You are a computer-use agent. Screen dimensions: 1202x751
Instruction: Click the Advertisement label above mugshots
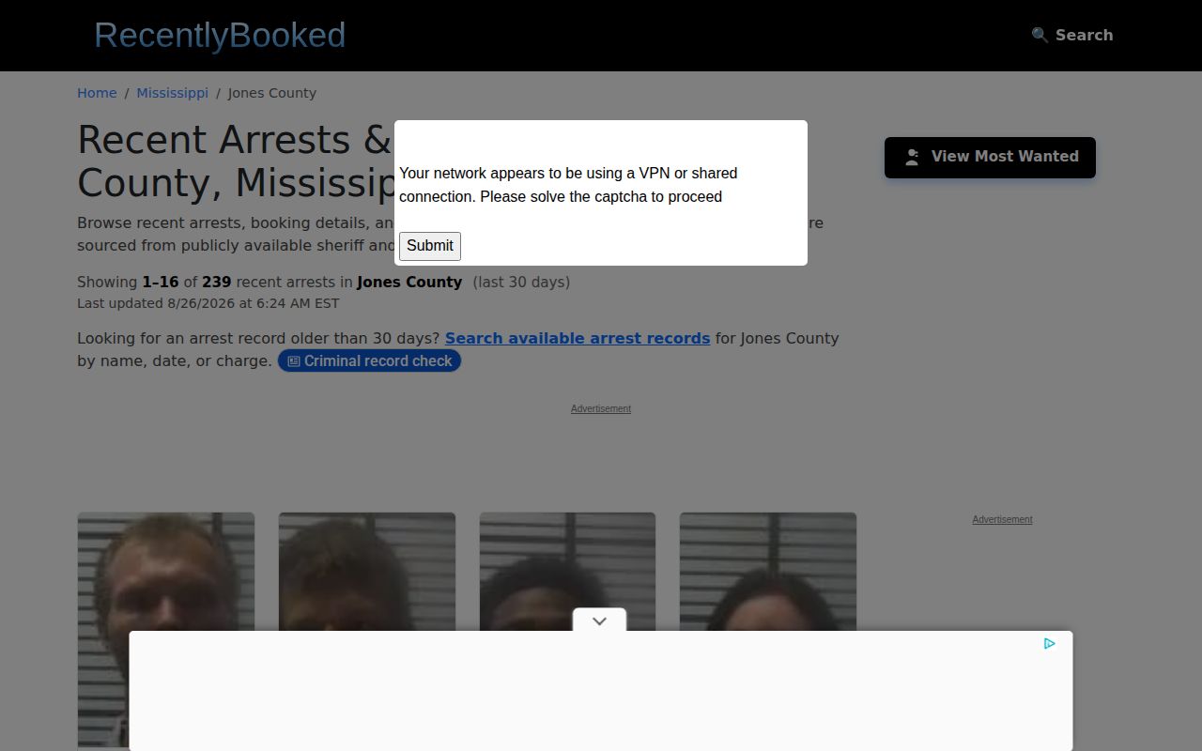601,408
